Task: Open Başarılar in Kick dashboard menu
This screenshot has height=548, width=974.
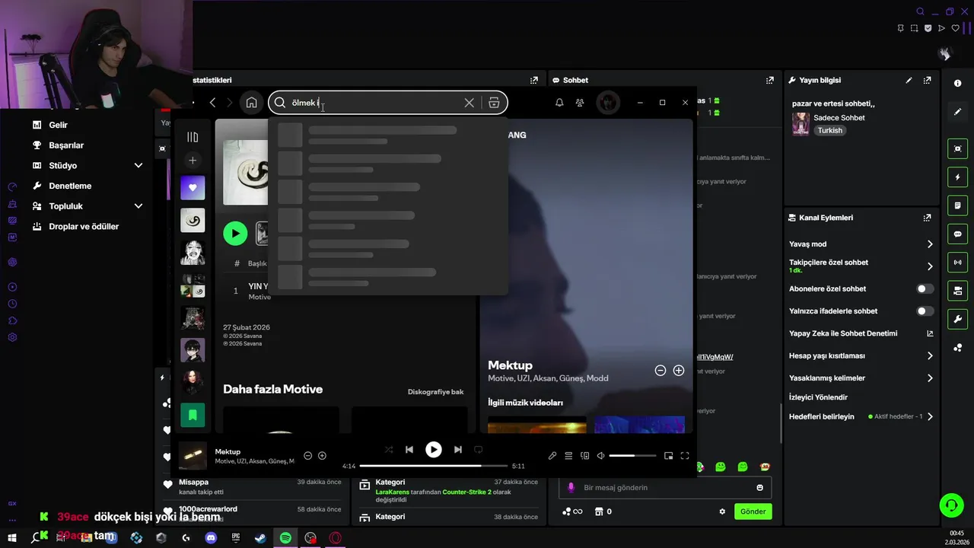Action: pos(65,145)
